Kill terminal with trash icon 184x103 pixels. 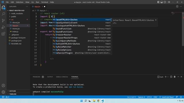[175, 77]
